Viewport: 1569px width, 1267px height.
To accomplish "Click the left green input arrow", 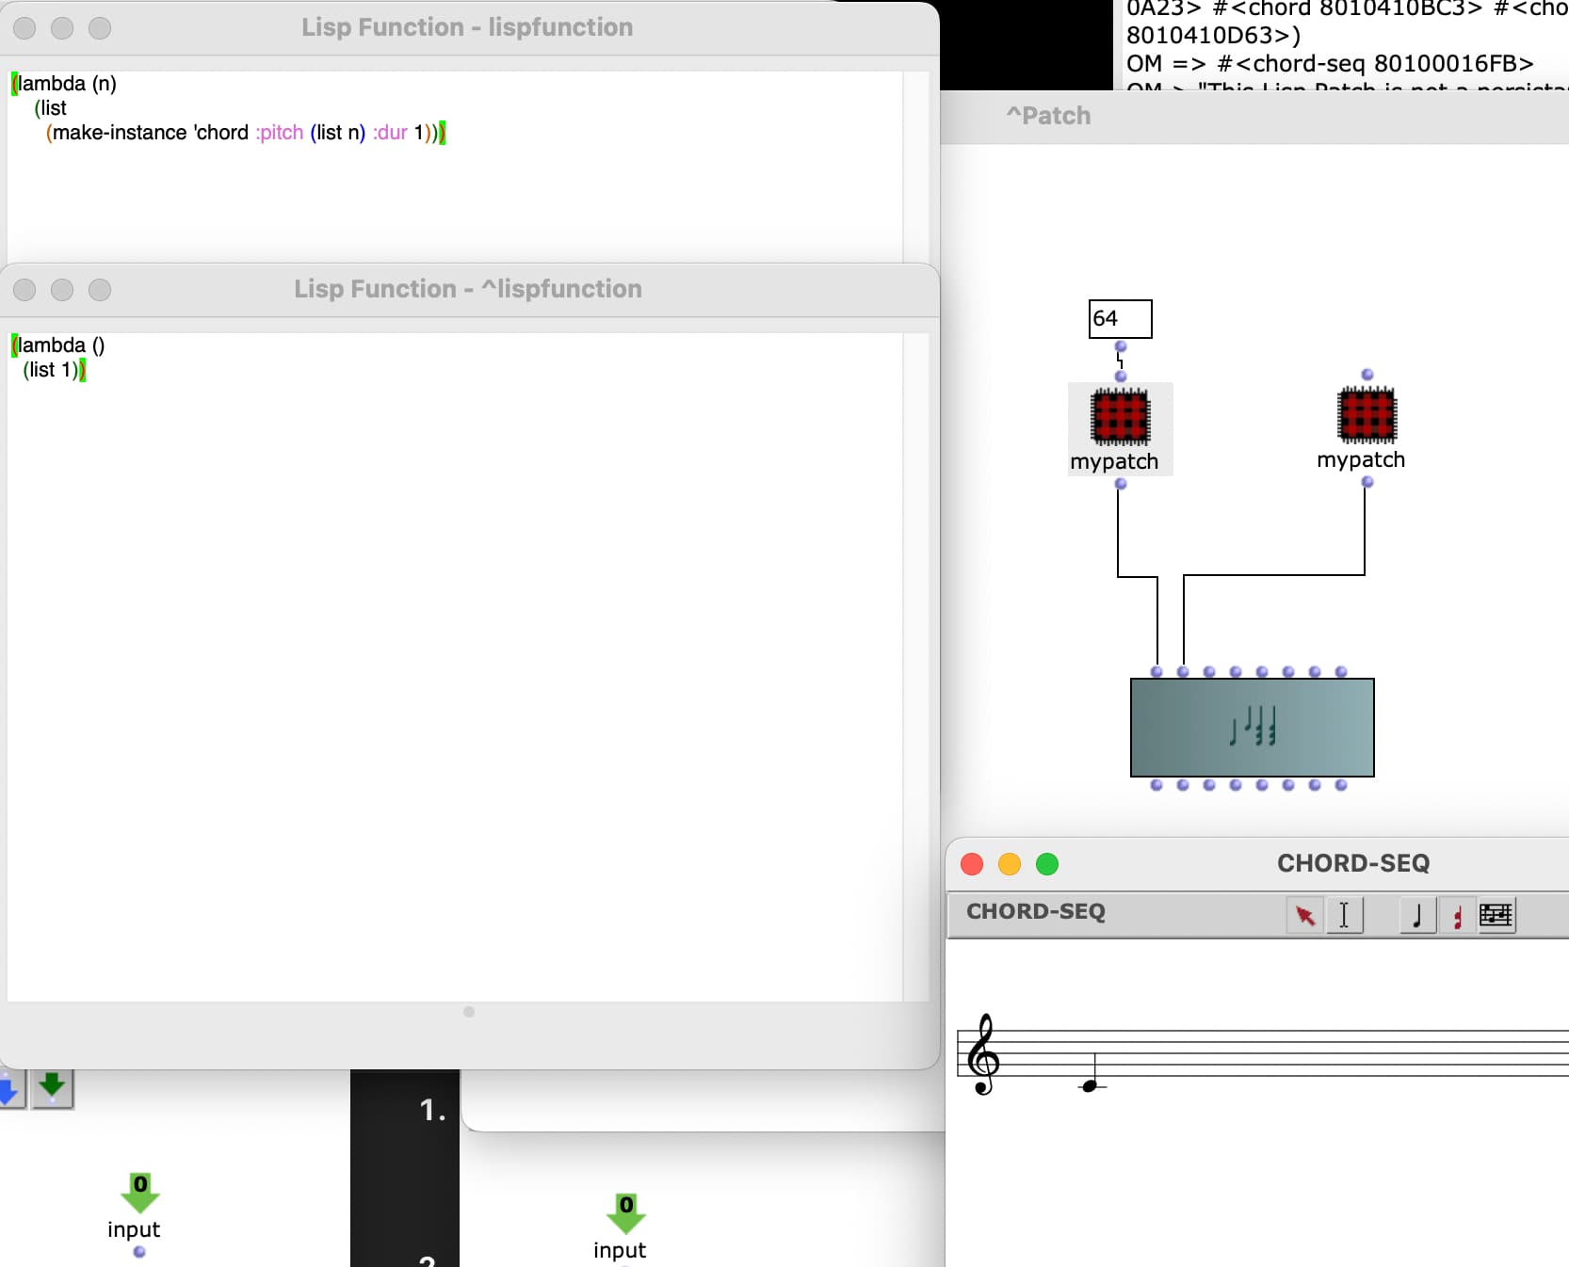I will coord(140,1193).
